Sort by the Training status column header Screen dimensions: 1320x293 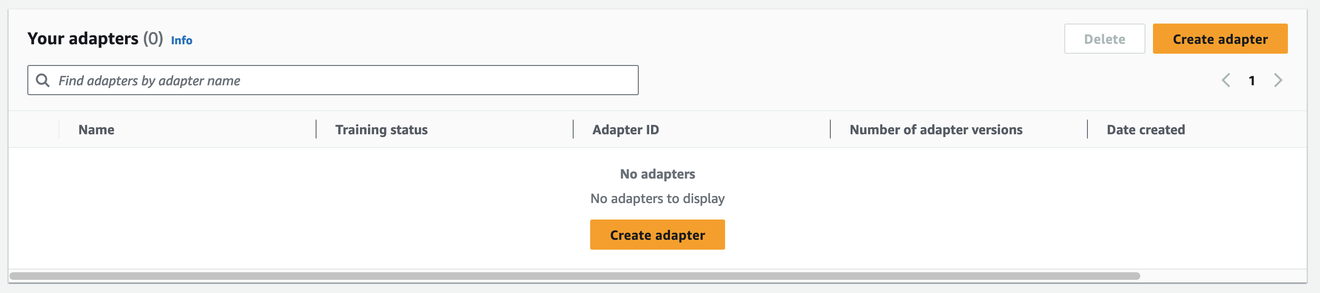(381, 130)
